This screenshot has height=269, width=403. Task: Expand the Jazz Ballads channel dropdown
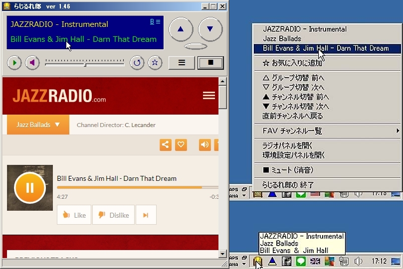[38, 125]
